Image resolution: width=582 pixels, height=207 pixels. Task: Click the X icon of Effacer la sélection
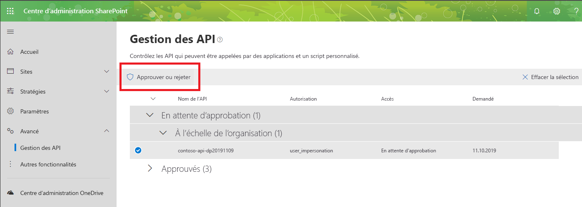(x=525, y=77)
